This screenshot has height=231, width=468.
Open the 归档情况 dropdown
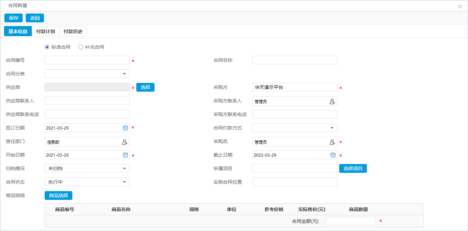(x=124, y=168)
